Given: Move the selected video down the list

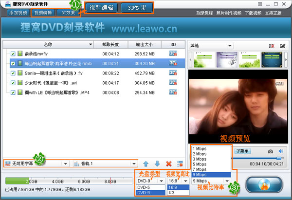Looking at the screenshot, I should click(x=157, y=164).
